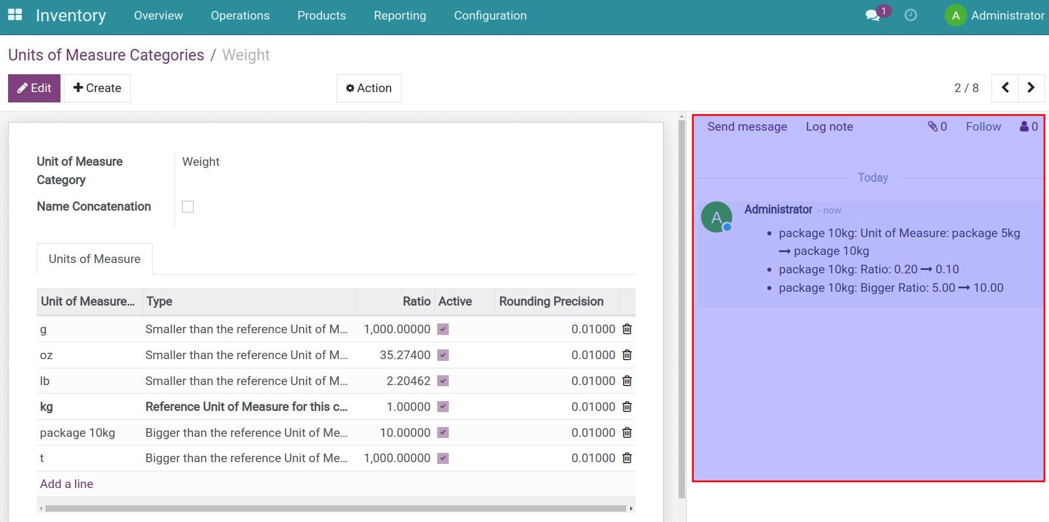This screenshot has height=522, width=1049.
Task: Open the activities clock icon
Action: [911, 16]
